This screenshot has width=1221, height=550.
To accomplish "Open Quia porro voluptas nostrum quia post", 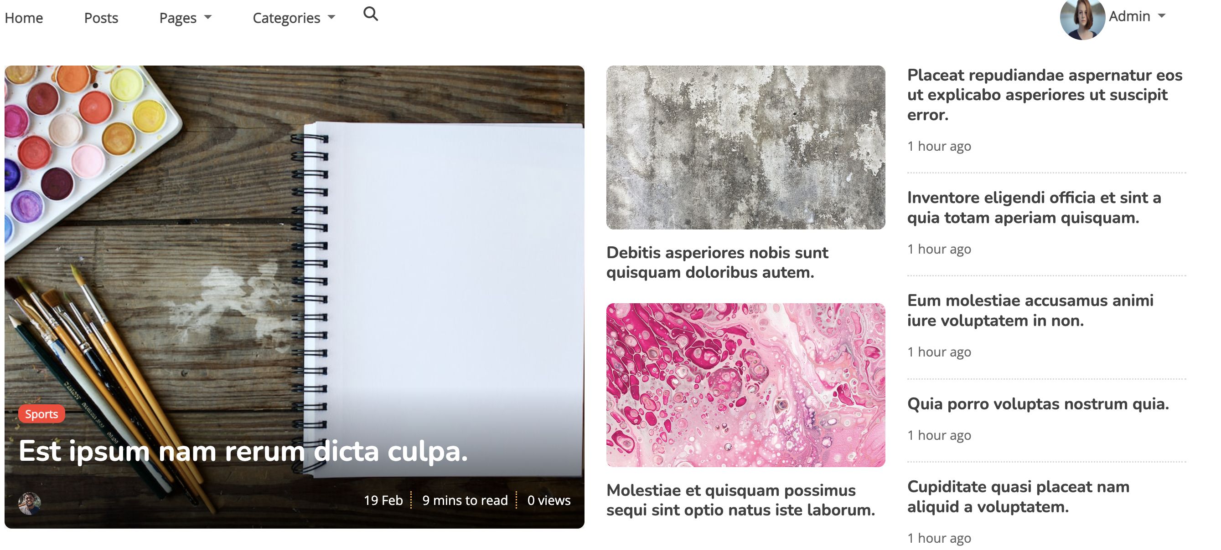I will pyautogui.click(x=1038, y=404).
